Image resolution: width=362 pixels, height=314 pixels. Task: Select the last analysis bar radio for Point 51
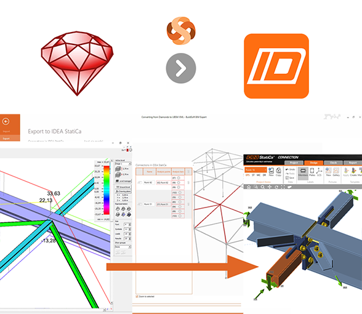click(x=180, y=216)
